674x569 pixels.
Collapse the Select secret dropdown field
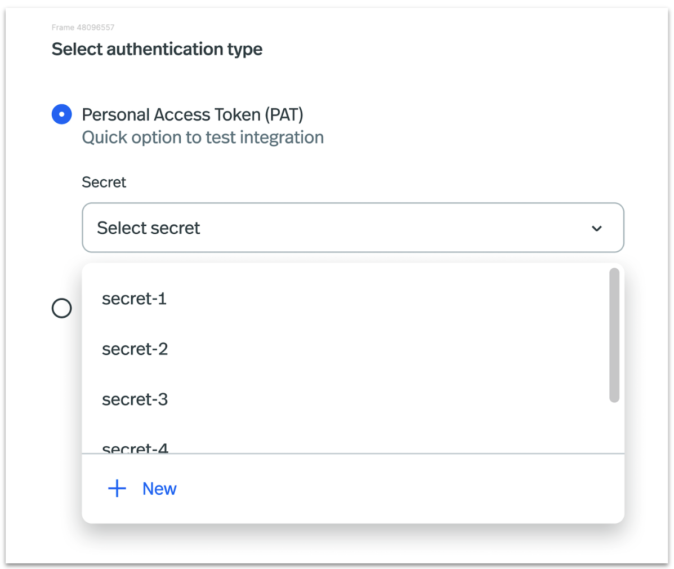click(x=353, y=228)
